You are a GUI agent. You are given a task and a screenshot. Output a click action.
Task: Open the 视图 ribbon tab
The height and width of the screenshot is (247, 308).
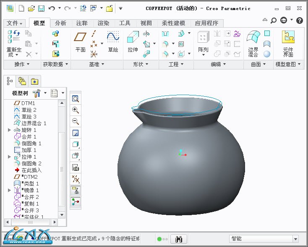146,23
